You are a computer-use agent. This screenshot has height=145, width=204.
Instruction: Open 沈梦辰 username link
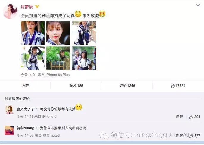tap(27, 7)
